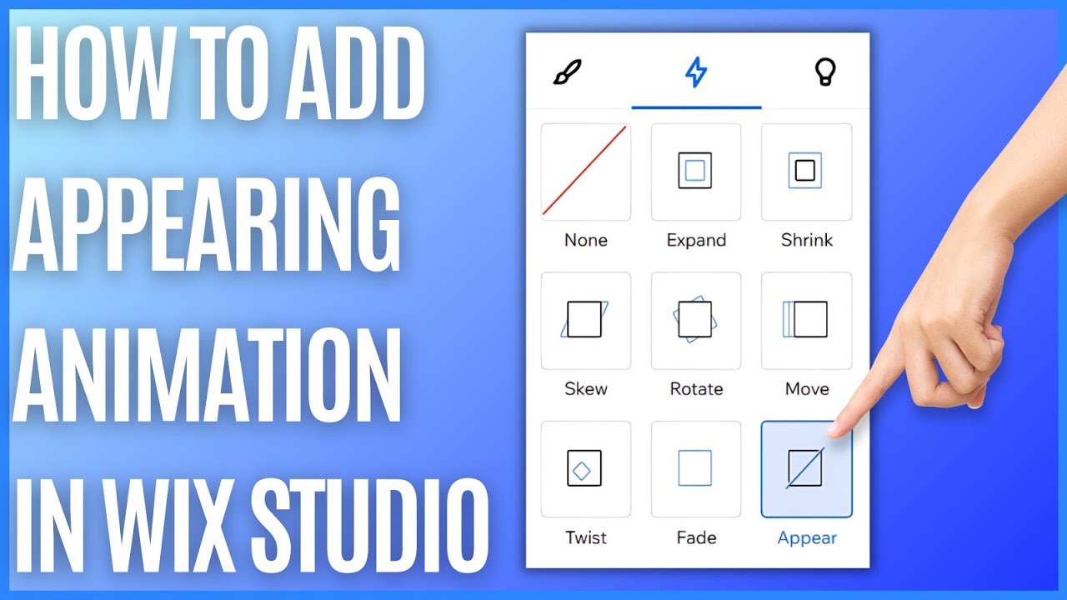Click the "Fade" label text
The image size is (1067, 600).
pos(696,537)
